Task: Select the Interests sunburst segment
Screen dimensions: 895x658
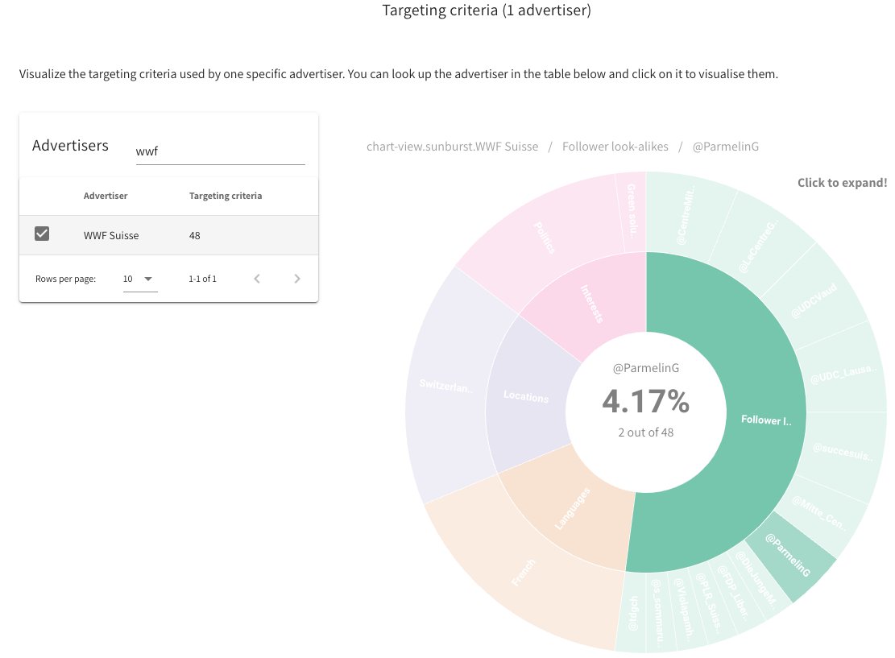Action: point(591,304)
